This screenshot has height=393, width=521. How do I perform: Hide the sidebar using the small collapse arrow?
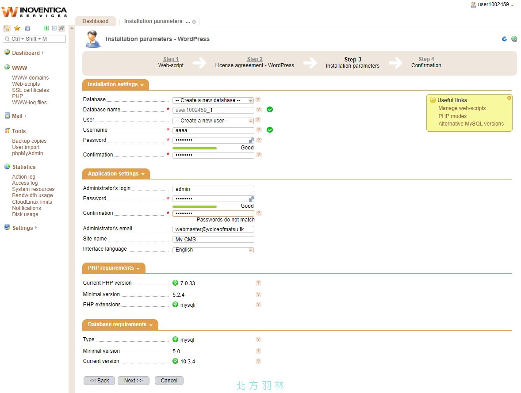click(x=72, y=28)
